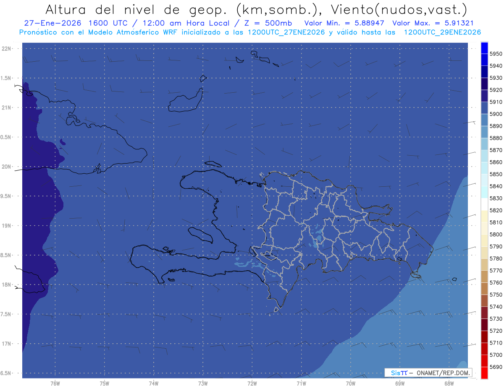This screenshot has width=504, height=389.
Task: Click the '72W' longitude axis label
Action: pyautogui.click(x=252, y=384)
